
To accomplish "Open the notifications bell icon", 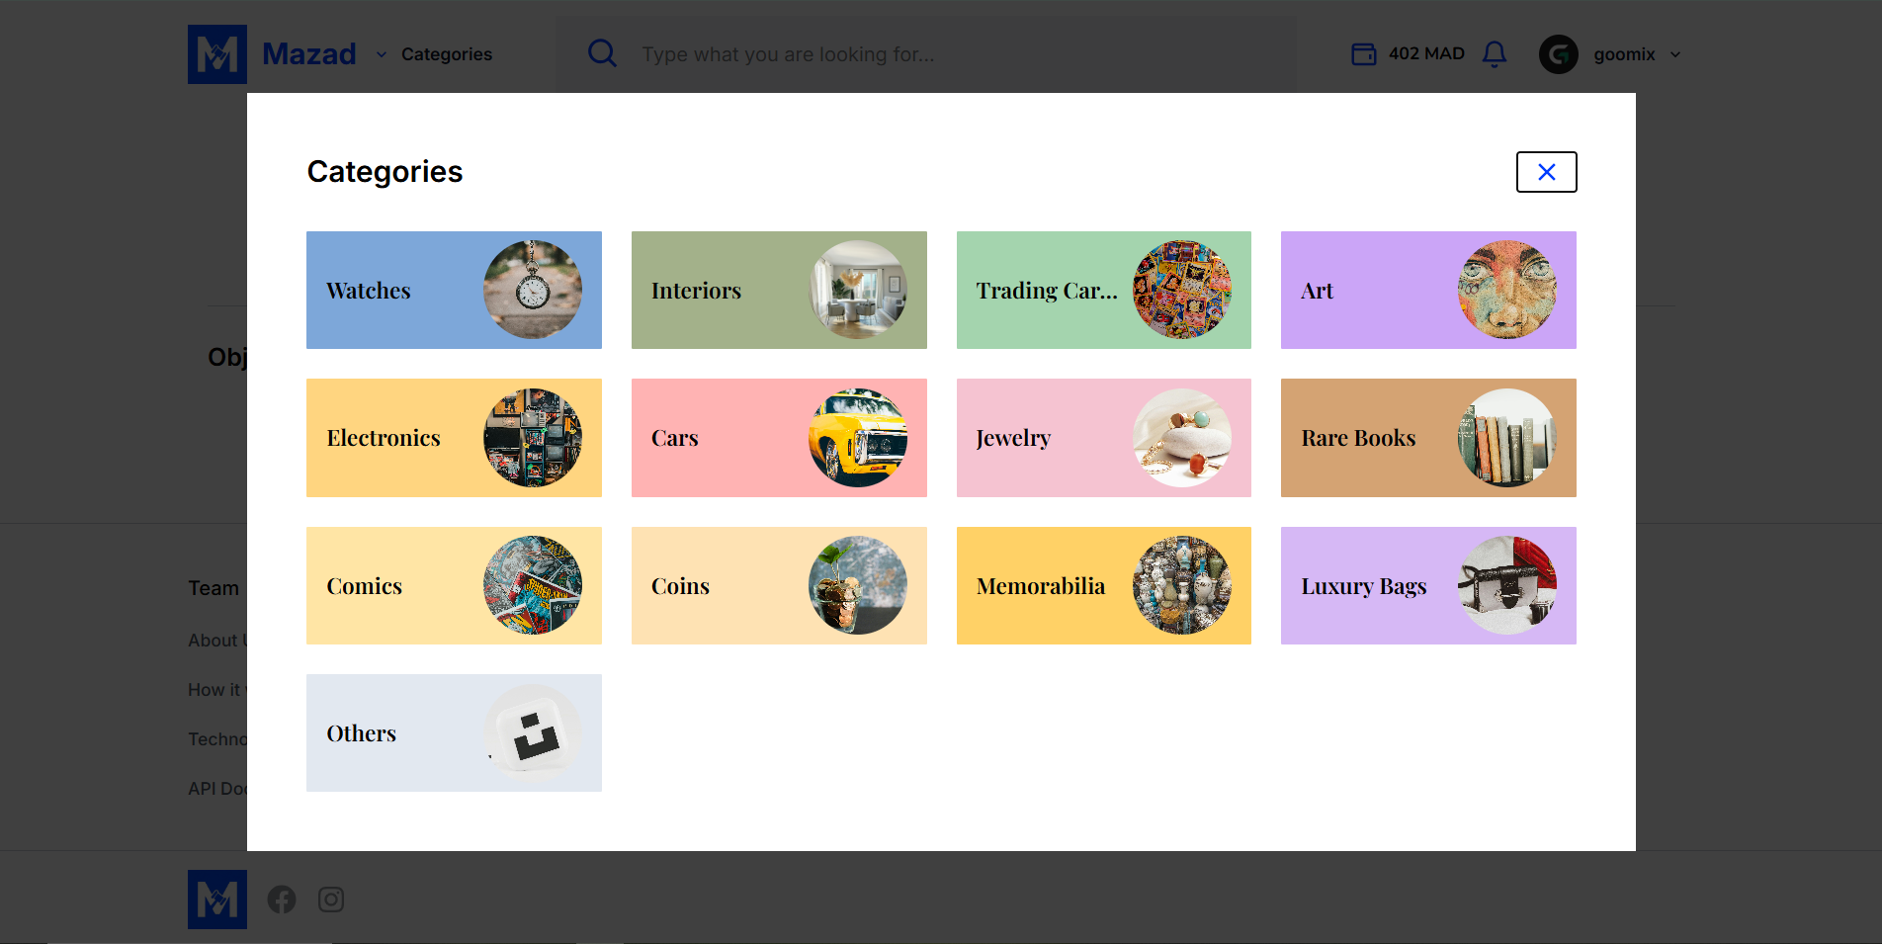I will 1495,53.
